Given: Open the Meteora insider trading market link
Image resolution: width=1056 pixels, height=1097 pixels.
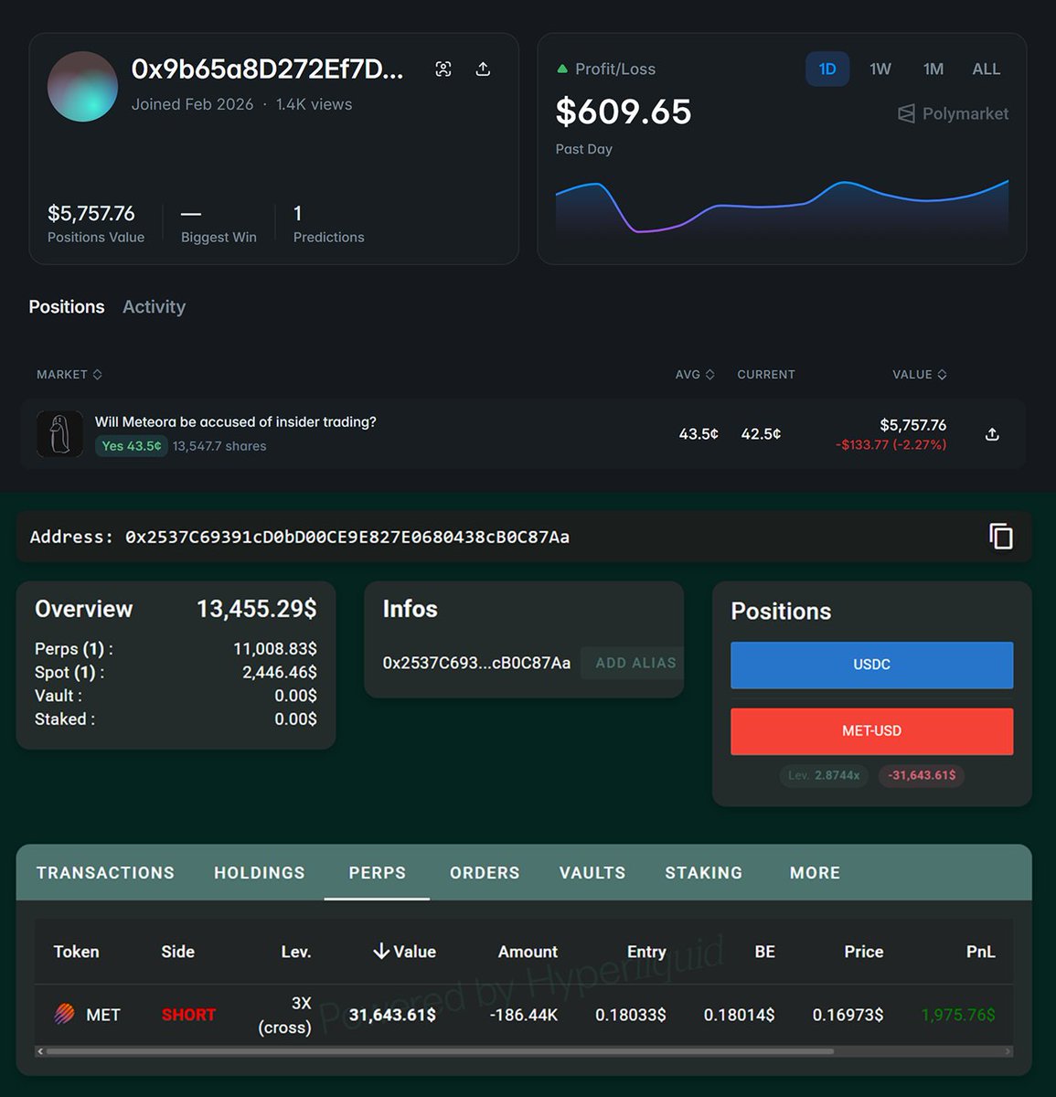Looking at the screenshot, I should [236, 422].
